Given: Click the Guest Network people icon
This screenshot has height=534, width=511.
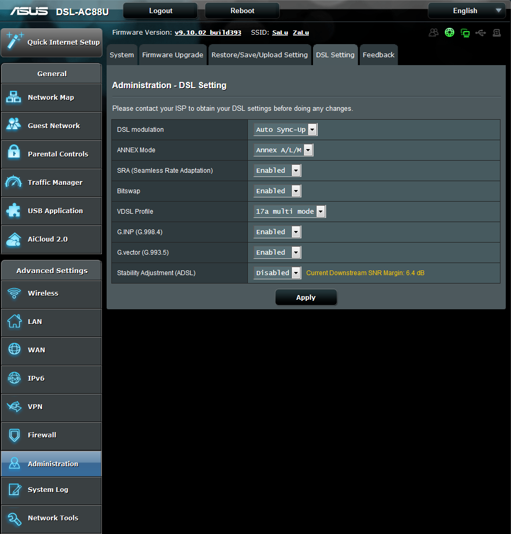Looking at the screenshot, I should tap(14, 124).
